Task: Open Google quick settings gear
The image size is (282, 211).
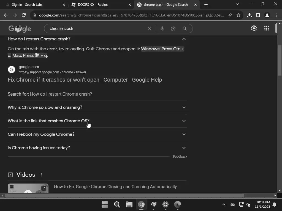Action: coord(254,28)
